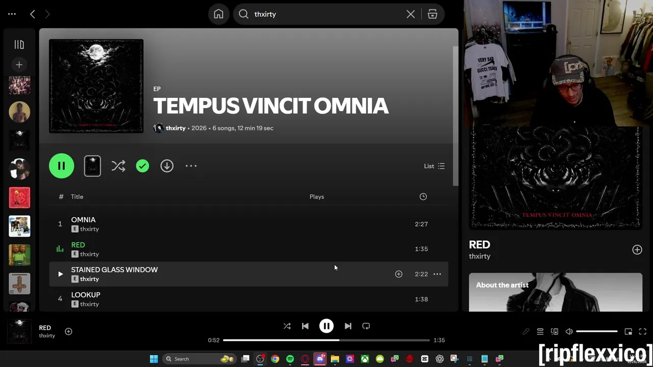Viewport: 653px width, 367px height.
Task: Open thxirty link under LOOKUP
Action: pyautogui.click(x=89, y=304)
